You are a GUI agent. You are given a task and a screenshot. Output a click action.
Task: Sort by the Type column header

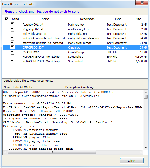pyautogui.click(x=118, y=19)
